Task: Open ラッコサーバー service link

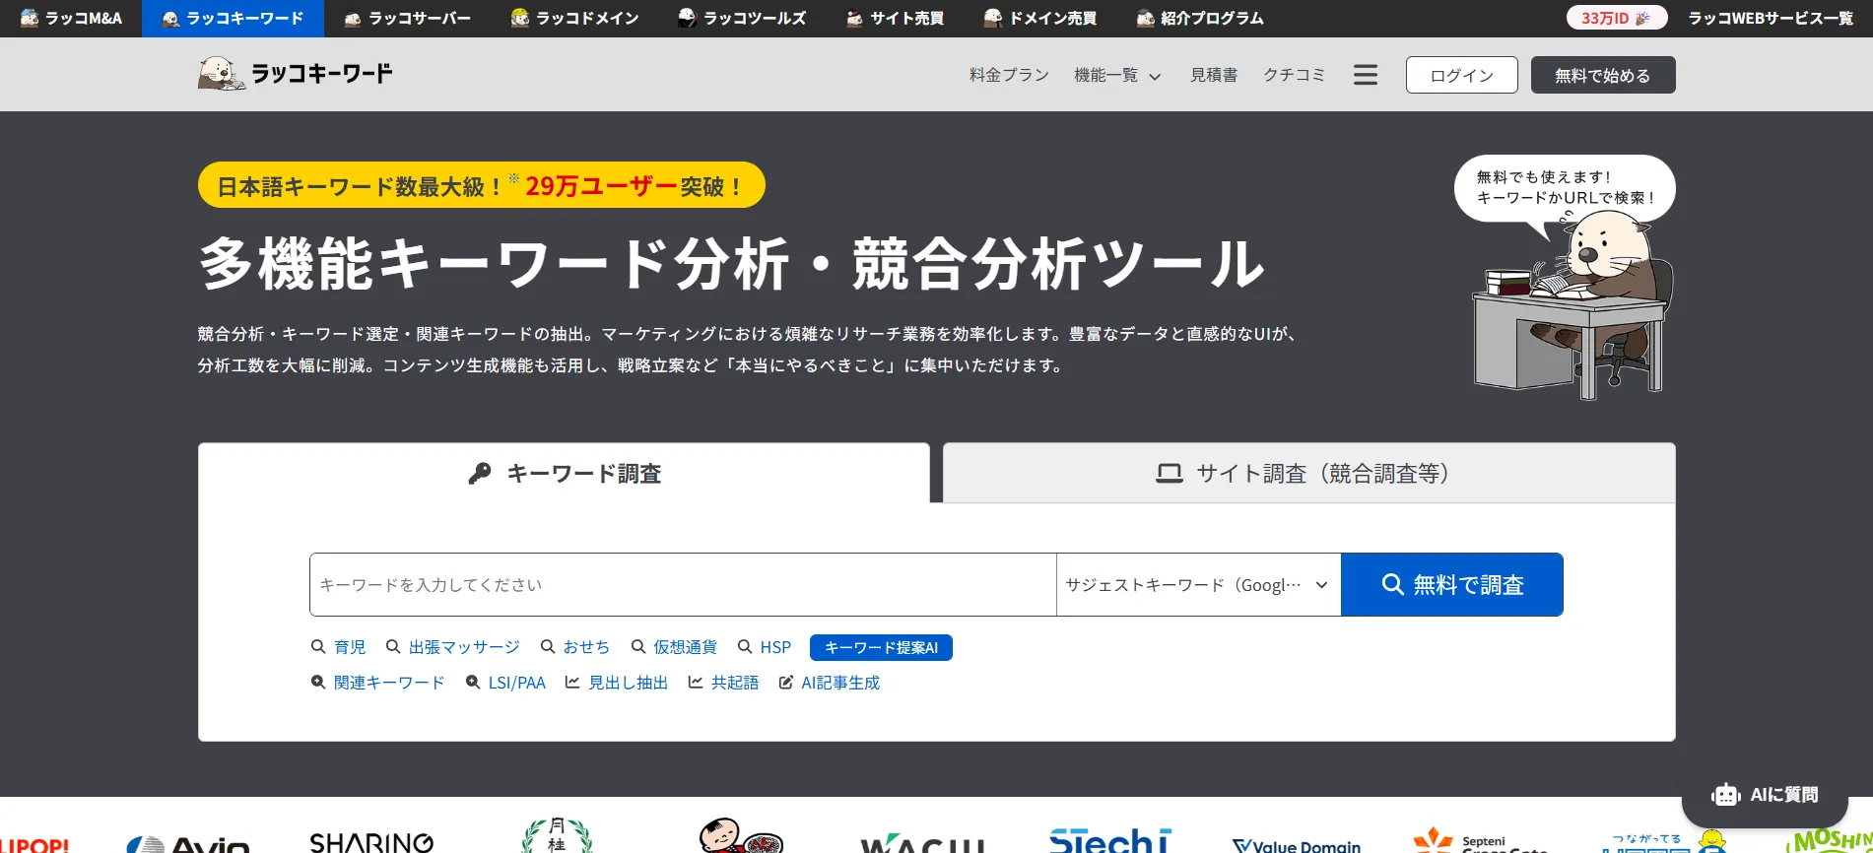Action: (x=407, y=18)
